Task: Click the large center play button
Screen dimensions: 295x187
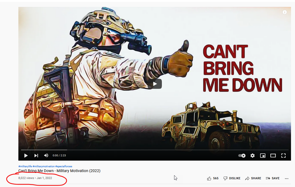Action: [x=155, y=84]
